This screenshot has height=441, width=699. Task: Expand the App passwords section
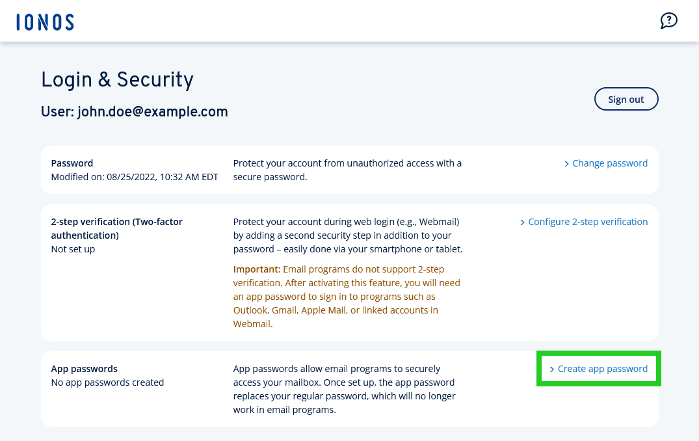coord(349,388)
